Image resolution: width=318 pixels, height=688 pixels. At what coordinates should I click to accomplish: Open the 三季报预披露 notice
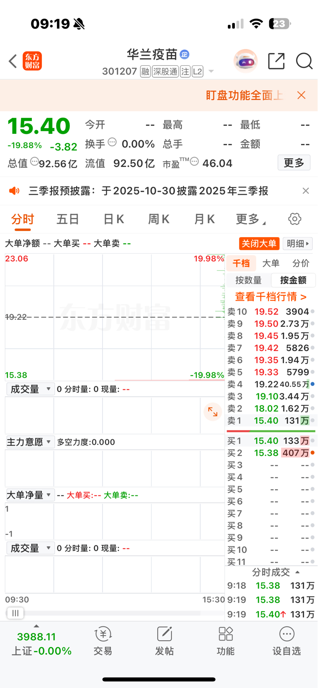coord(148,190)
